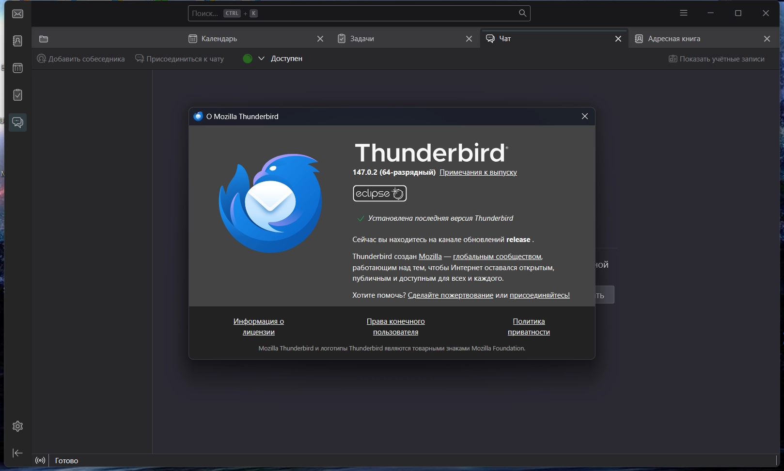Open Информация о лицензии link
Viewport: 784px width, 471px height.
(259, 327)
